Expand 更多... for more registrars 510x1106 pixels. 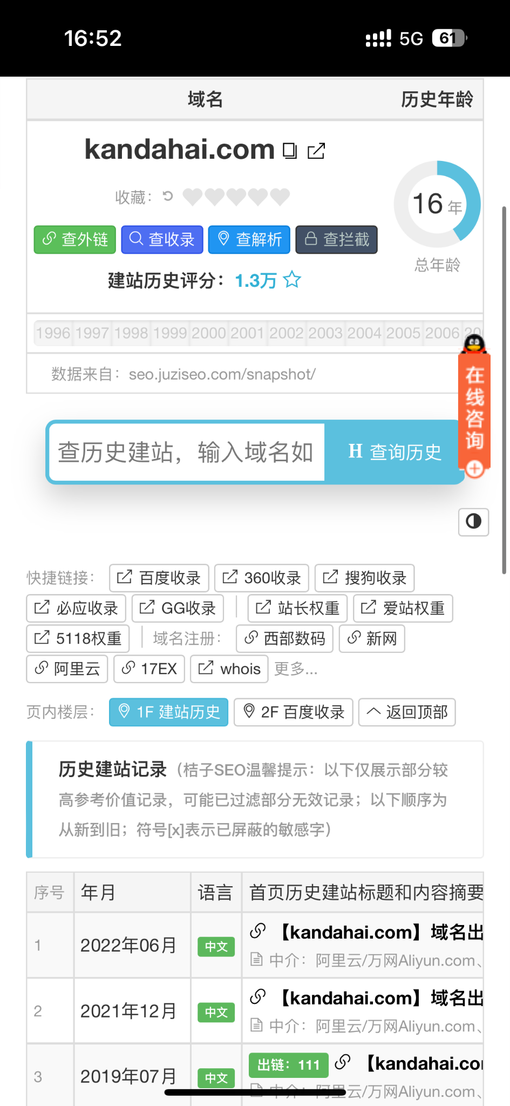tap(296, 669)
